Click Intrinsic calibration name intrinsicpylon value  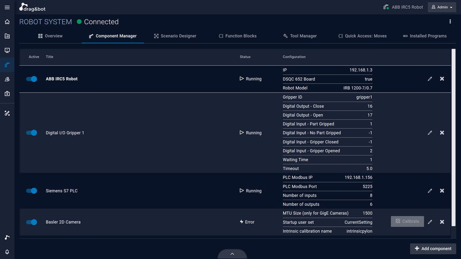click(359, 231)
